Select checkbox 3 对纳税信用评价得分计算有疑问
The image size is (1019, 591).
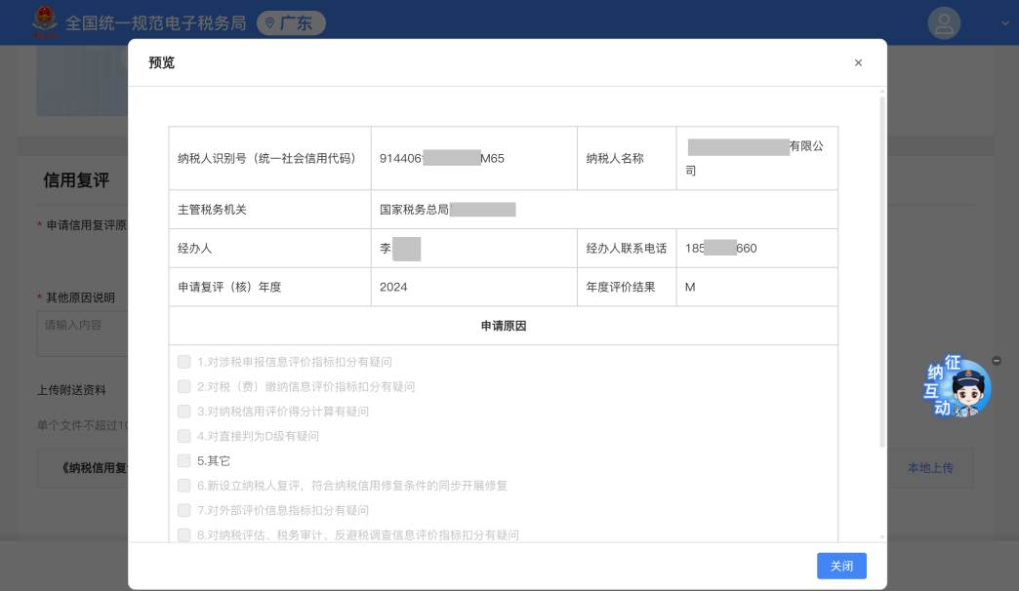[184, 412]
